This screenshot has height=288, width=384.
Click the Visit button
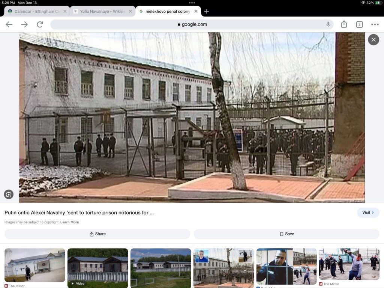pyautogui.click(x=368, y=213)
